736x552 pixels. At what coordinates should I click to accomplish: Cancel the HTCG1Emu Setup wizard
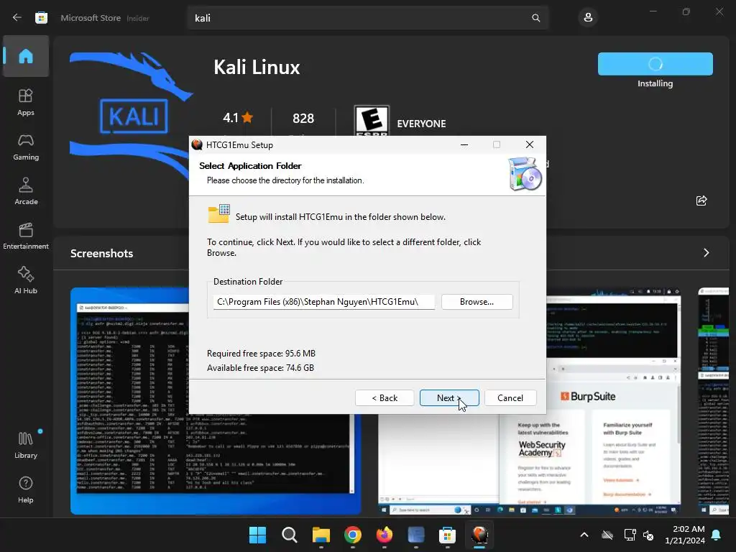[510, 397]
